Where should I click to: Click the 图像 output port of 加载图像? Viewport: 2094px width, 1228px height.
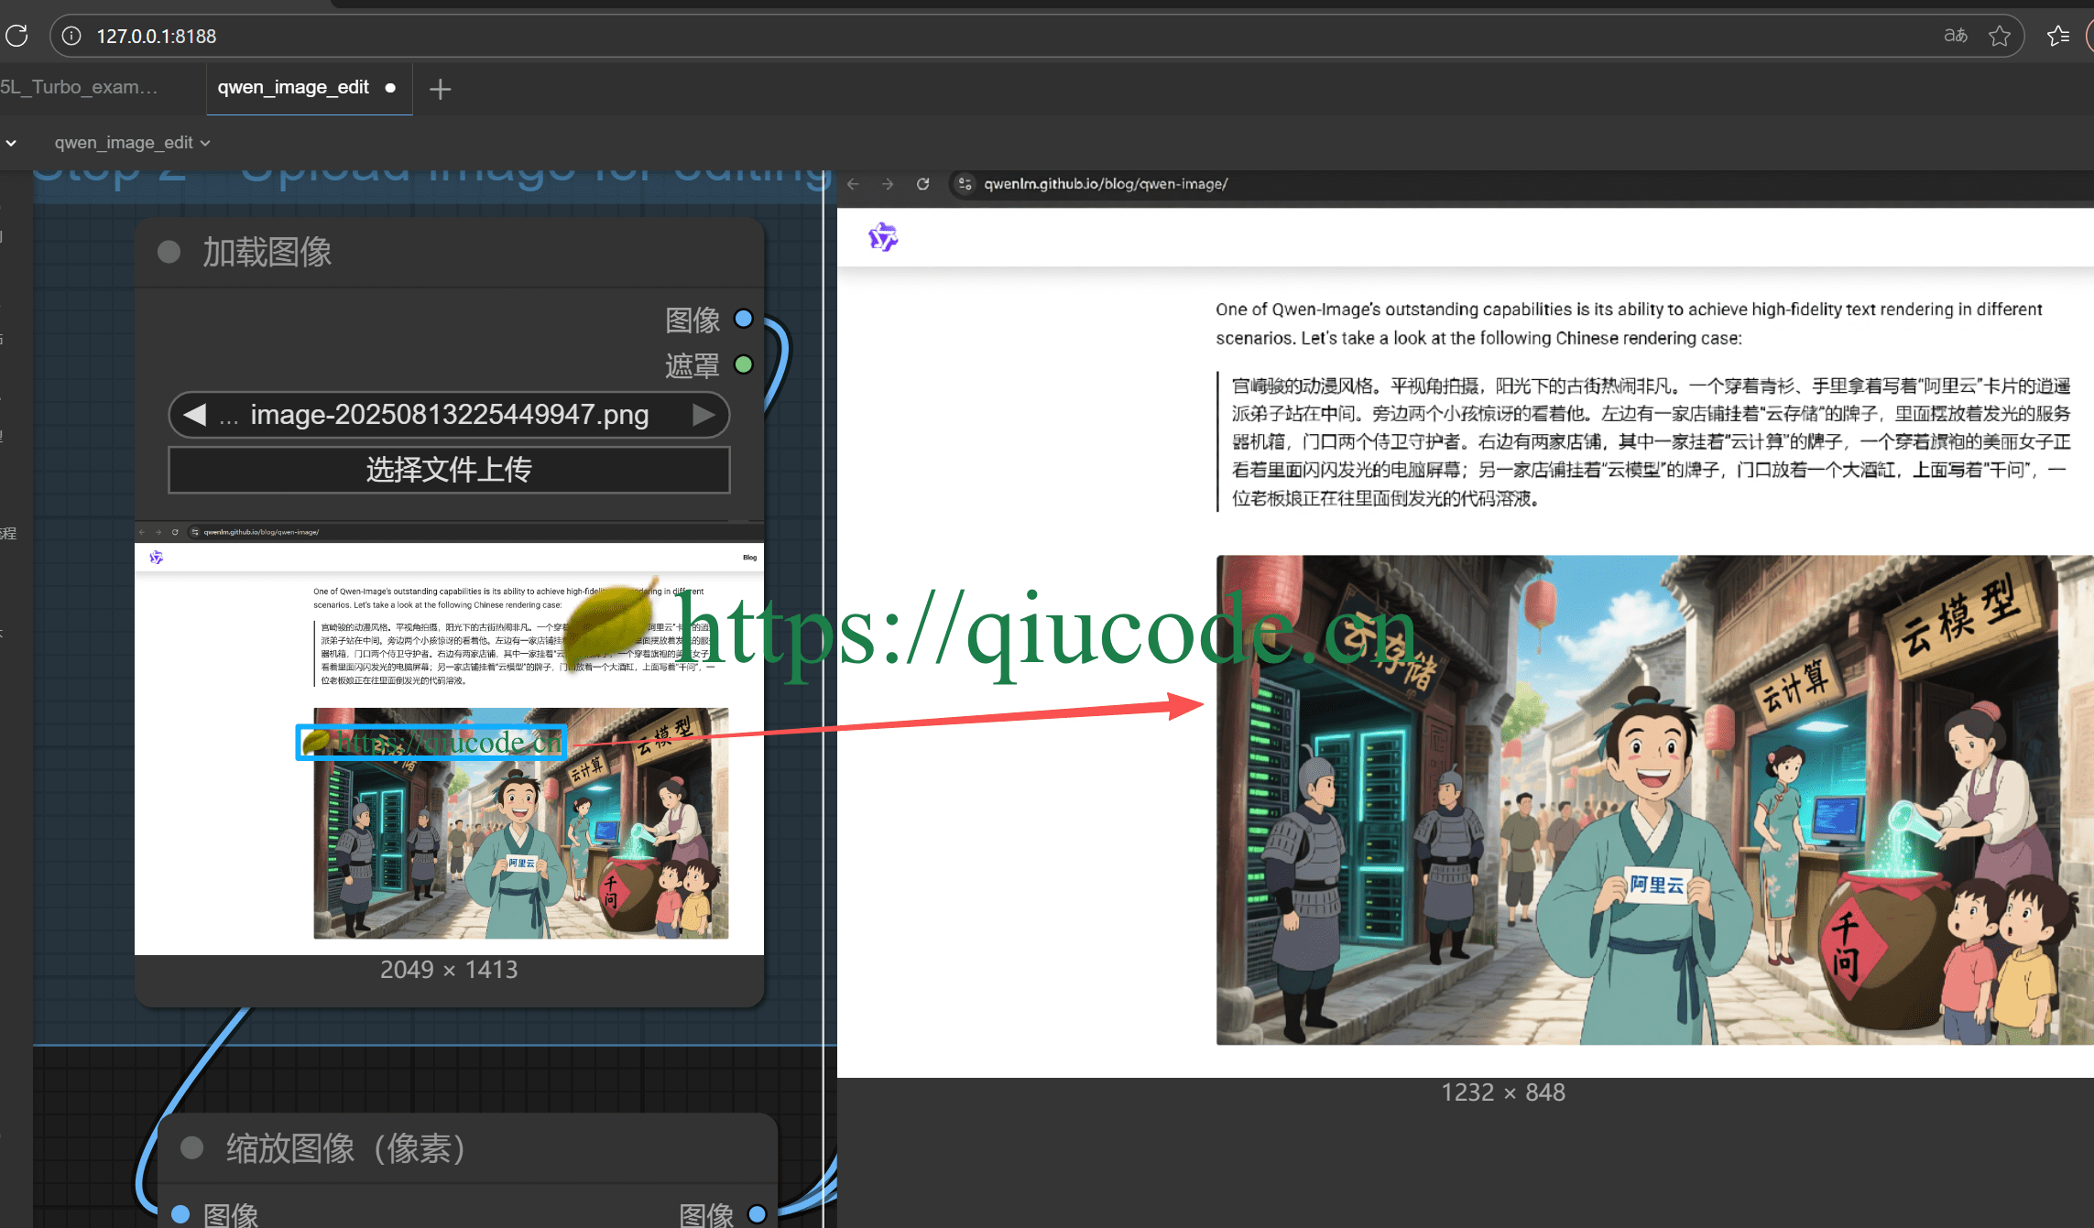tap(744, 319)
